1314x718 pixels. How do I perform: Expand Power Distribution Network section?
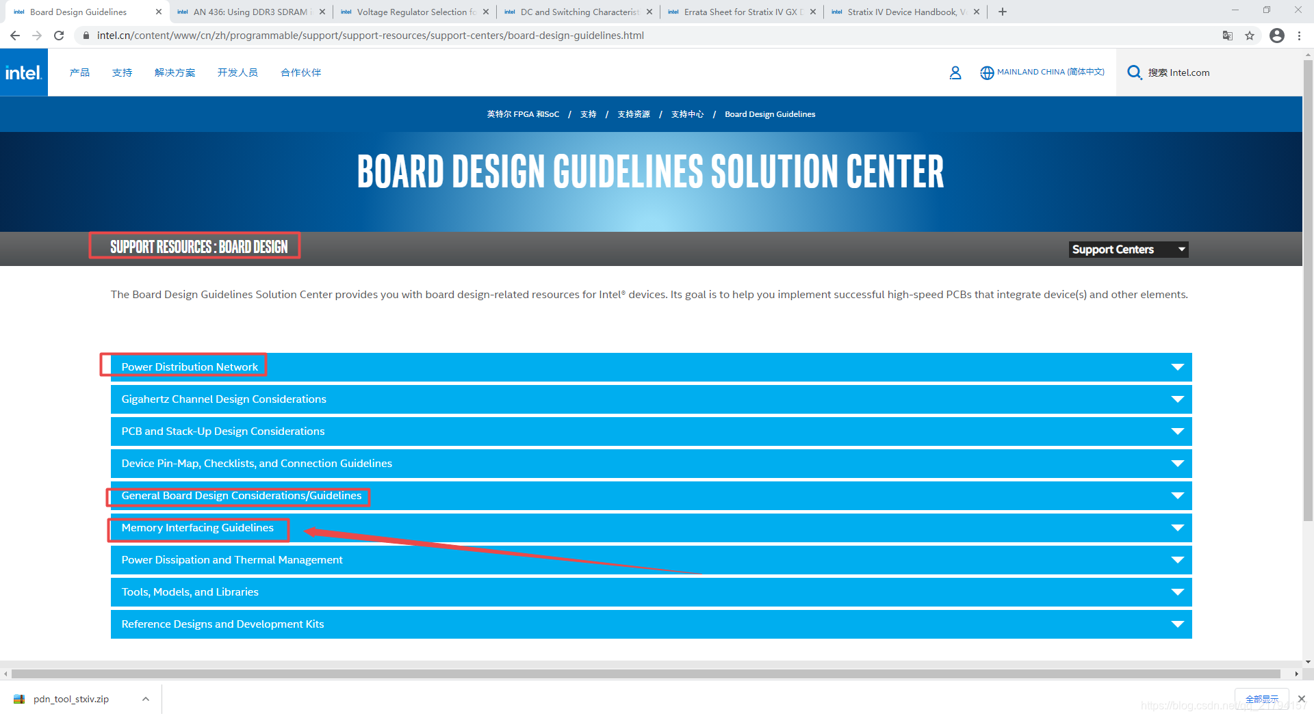pyautogui.click(x=652, y=367)
